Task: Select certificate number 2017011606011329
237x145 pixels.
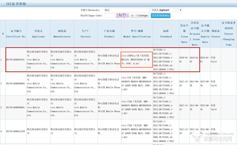Action: point(16,131)
